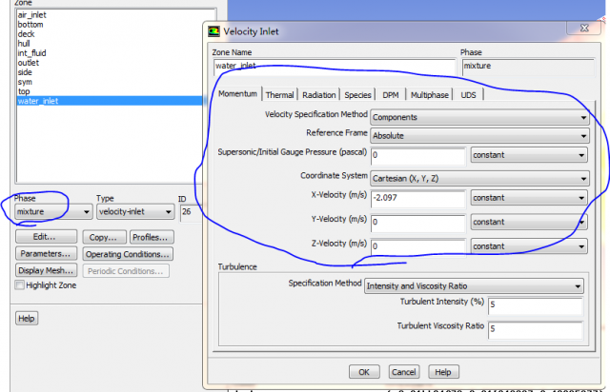The height and width of the screenshot is (392, 610).
Task: Open the turbulence Specification Method dropdown
Action: click(474, 285)
